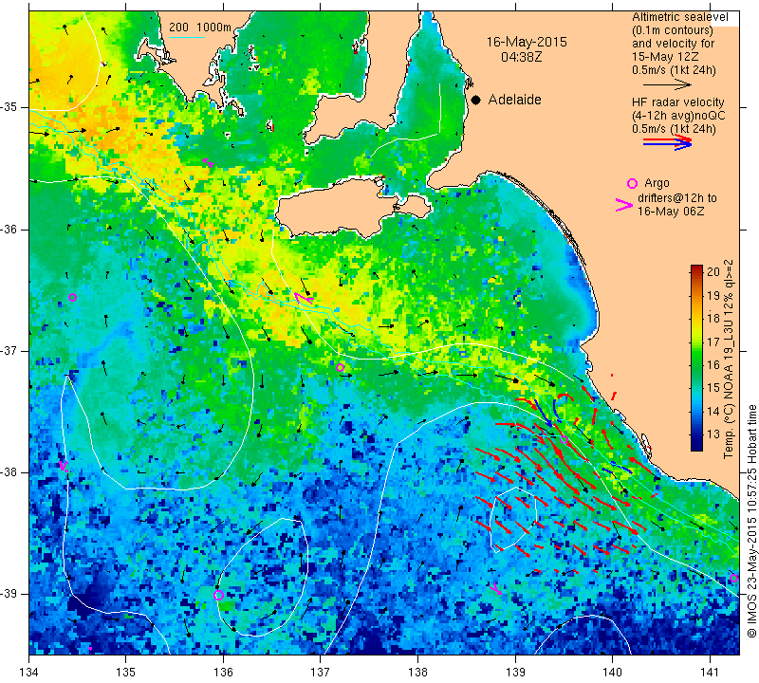
Task: Select the IMOS copyright timestamp text
Action: [x=751, y=521]
